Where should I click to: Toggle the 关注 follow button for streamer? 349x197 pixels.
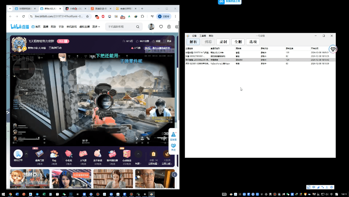tap(63, 41)
